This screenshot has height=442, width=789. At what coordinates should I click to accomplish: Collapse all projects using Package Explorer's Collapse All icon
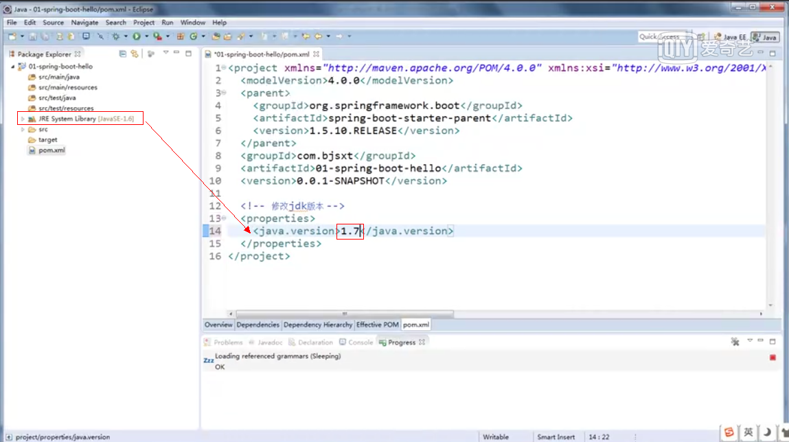[123, 54]
